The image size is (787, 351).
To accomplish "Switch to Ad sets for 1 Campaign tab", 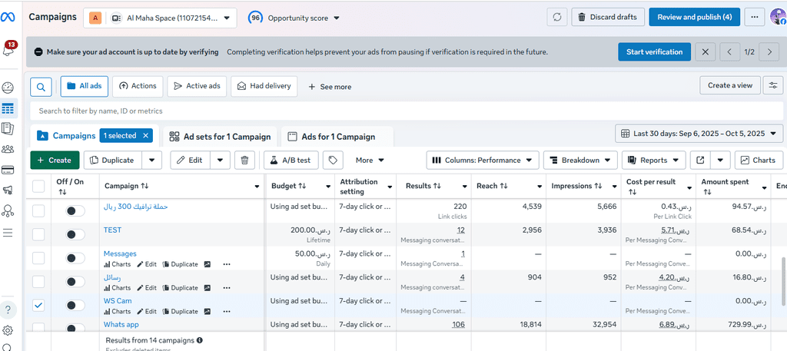I will pos(220,137).
